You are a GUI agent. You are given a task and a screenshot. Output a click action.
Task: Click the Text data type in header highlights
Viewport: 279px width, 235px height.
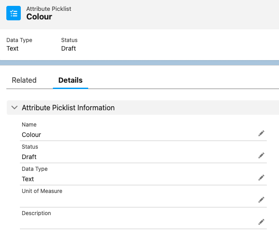[x=12, y=48]
